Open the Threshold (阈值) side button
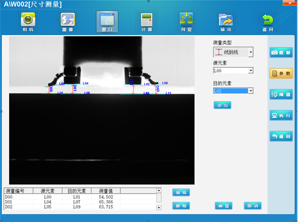The width and height of the screenshot is (298, 222). tap(281, 95)
